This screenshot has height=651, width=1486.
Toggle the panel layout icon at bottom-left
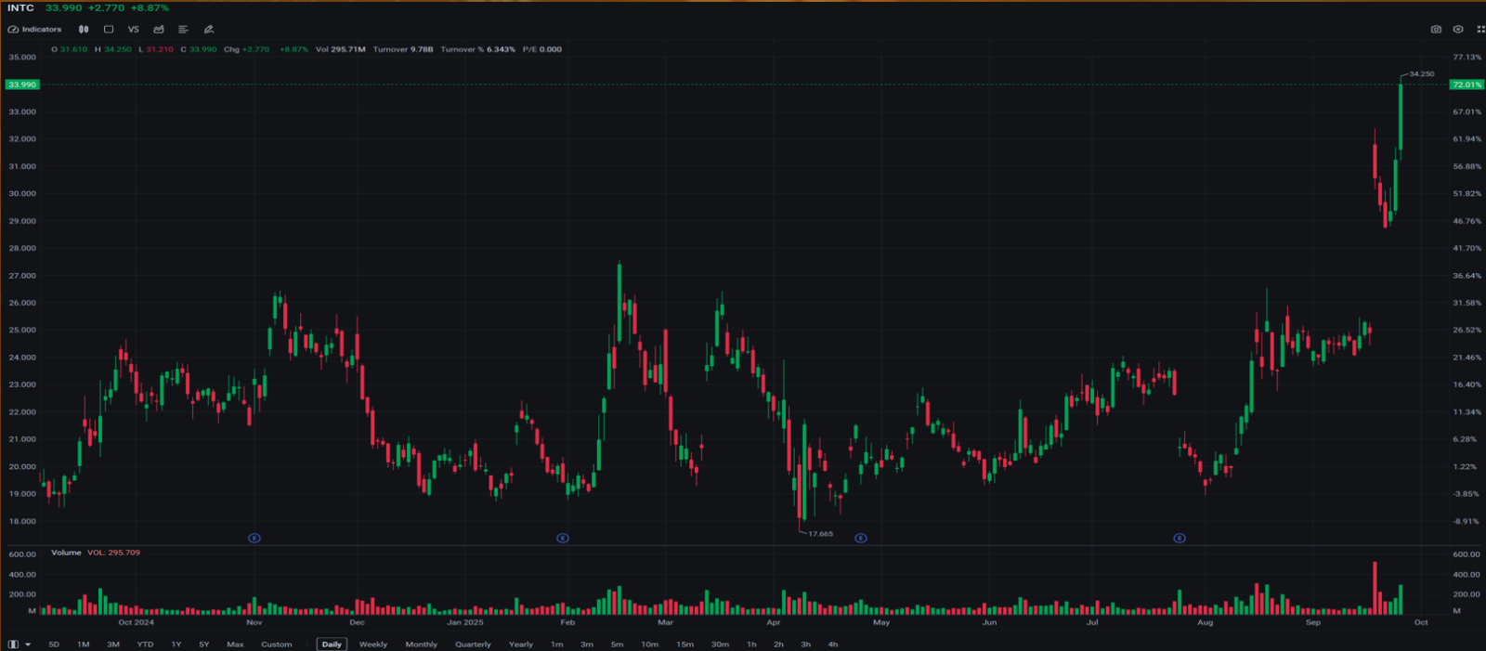click(13, 644)
